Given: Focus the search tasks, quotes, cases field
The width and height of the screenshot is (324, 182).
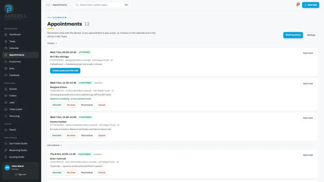Looking at the screenshot, I should pyautogui.click(x=103, y=5).
